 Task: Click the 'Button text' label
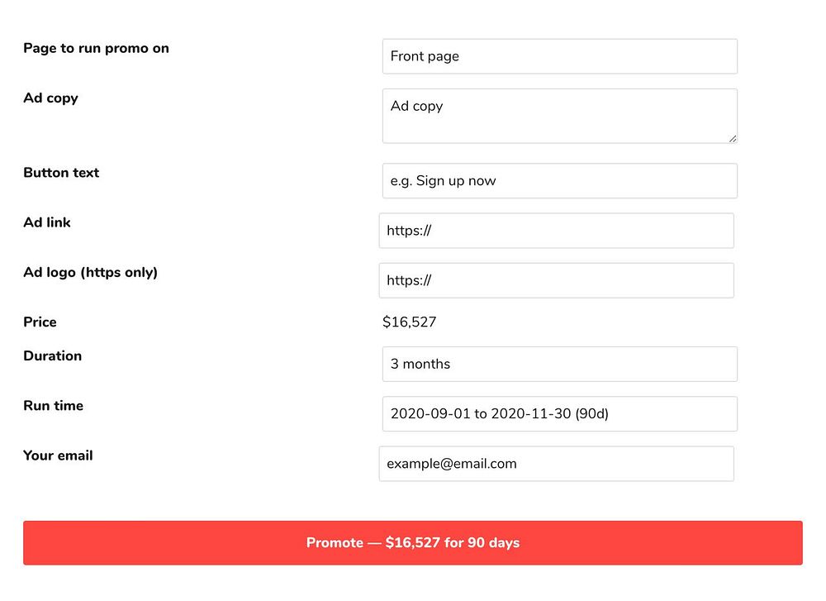[x=61, y=173]
